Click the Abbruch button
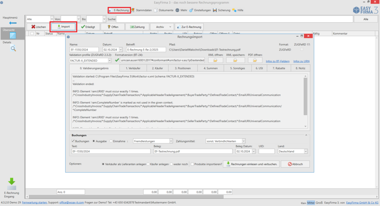The image size is (380, 206). coord(295,164)
